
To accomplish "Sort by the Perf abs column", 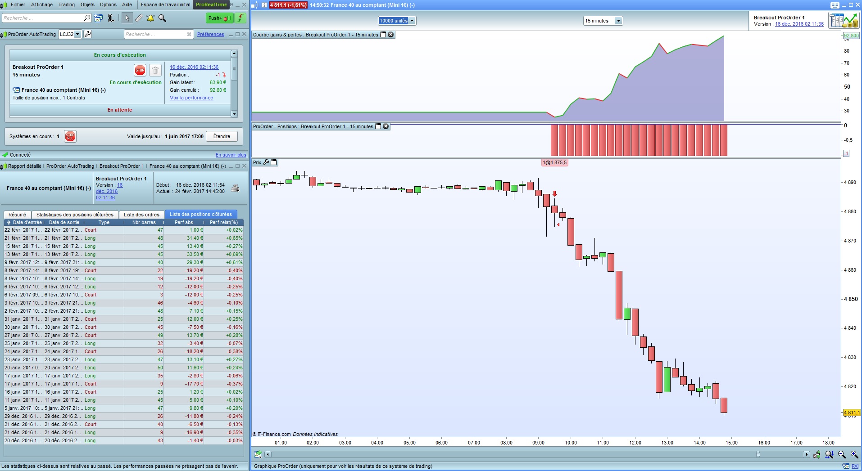I will [x=184, y=222].
